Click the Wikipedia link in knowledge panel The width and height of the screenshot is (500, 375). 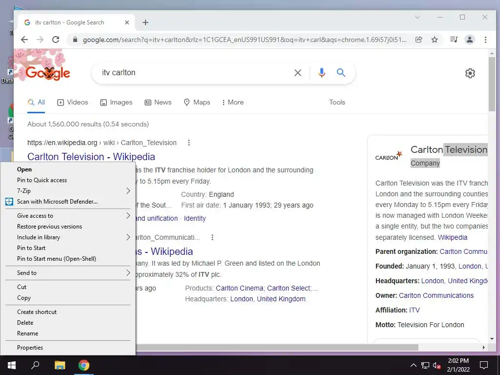tap(453, 237)
